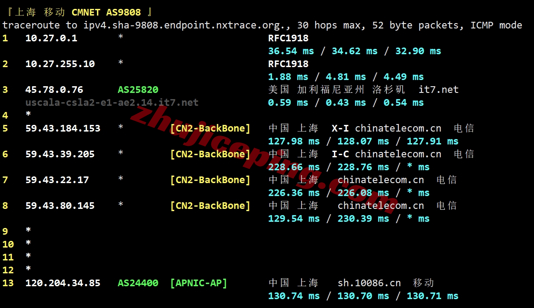534x308 pixels.
Task: Click the CN2-BackBone tag on hop 5
Action: [x=210, y=128]
